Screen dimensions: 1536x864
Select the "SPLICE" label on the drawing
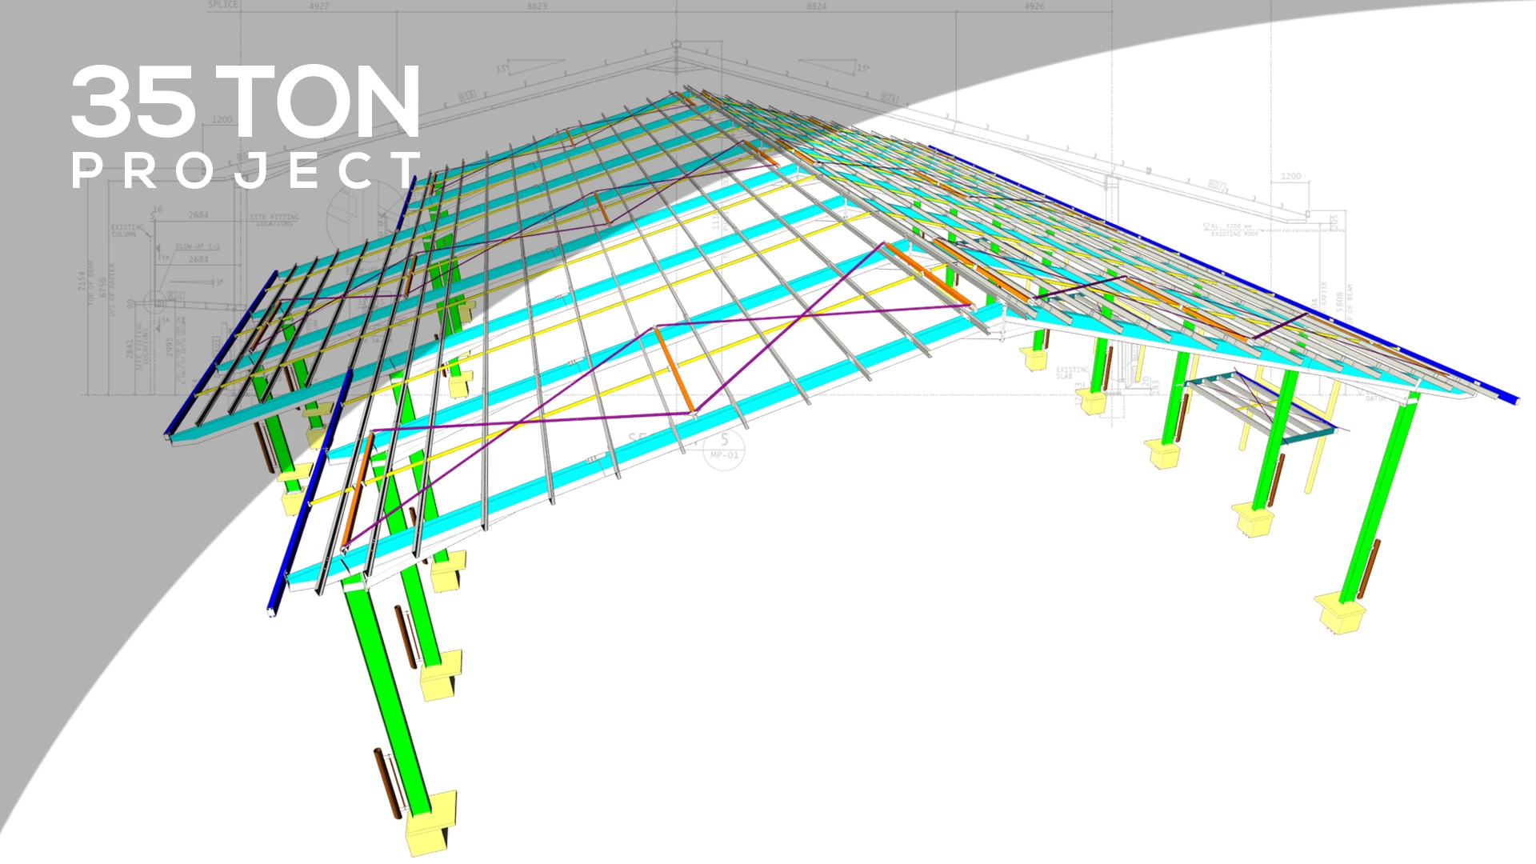click(x=223, y=5)
